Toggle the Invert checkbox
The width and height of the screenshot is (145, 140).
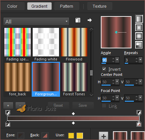coord(104,69)
